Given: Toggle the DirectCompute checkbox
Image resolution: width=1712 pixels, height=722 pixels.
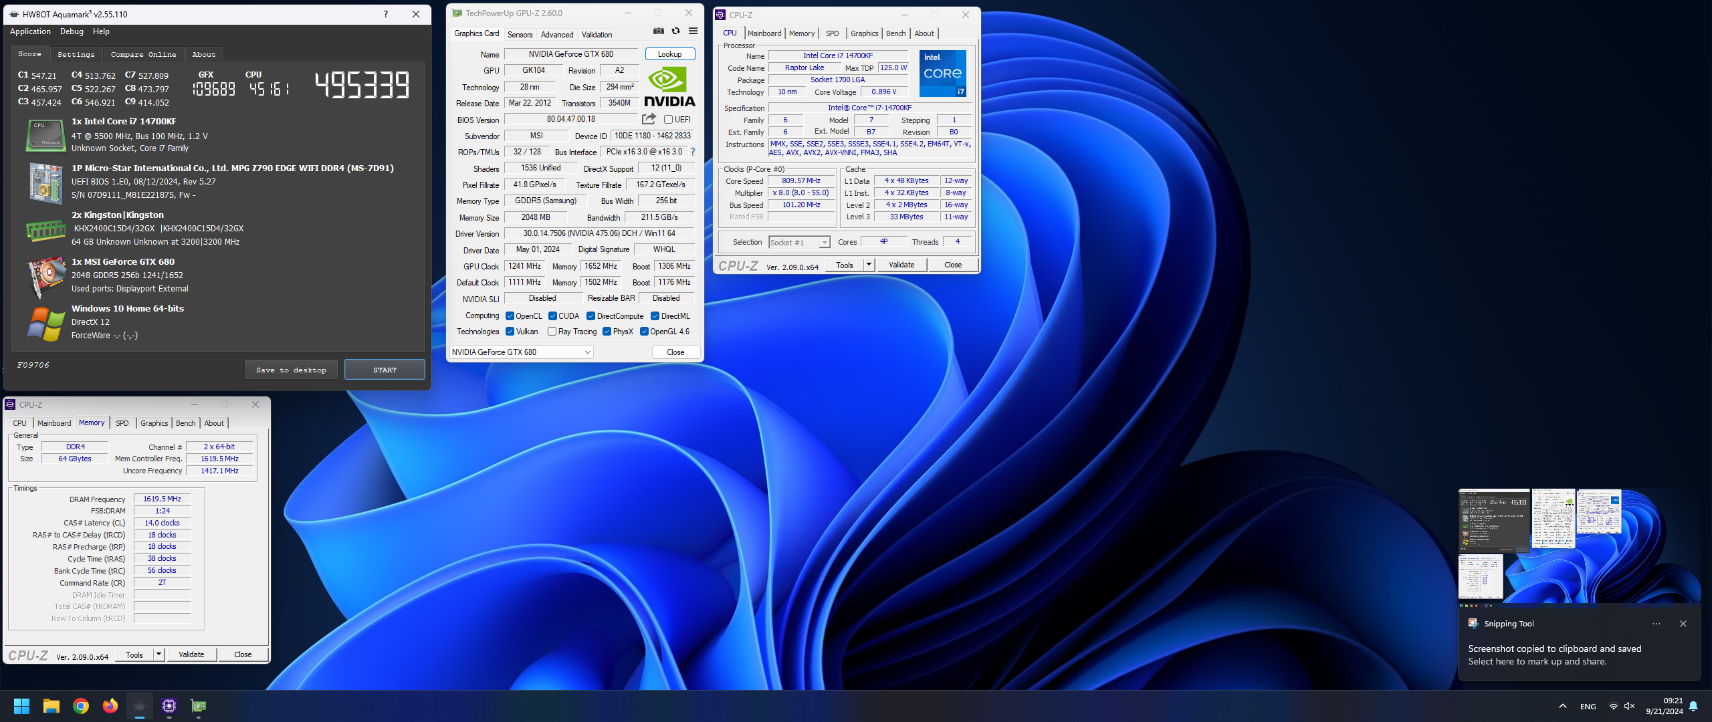Looking at the screenshot, I should coord(591,316).
